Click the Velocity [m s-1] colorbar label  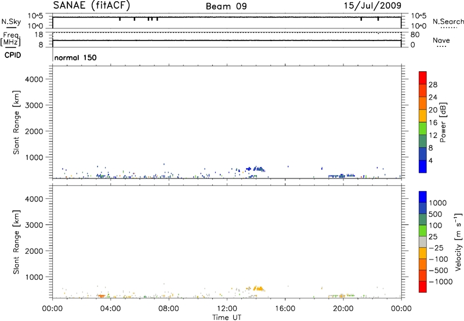[x=458, y=242]
